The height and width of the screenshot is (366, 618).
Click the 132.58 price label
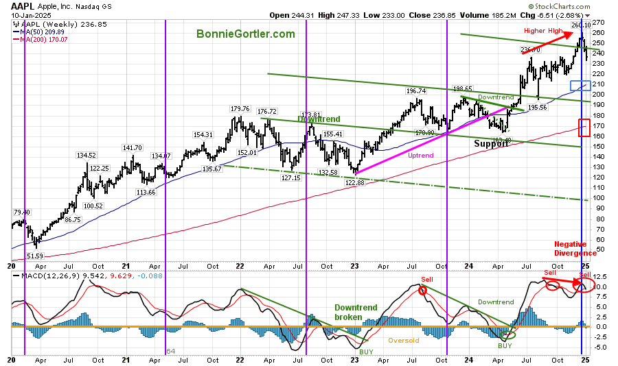(328, 172)
